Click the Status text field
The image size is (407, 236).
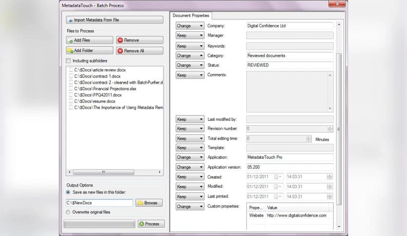[290, 65]
